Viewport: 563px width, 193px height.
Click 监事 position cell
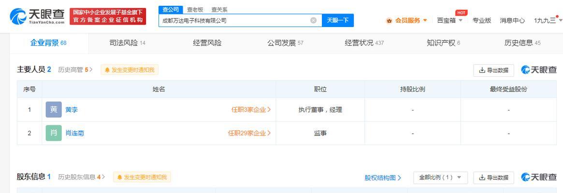[x=320, y=133]
